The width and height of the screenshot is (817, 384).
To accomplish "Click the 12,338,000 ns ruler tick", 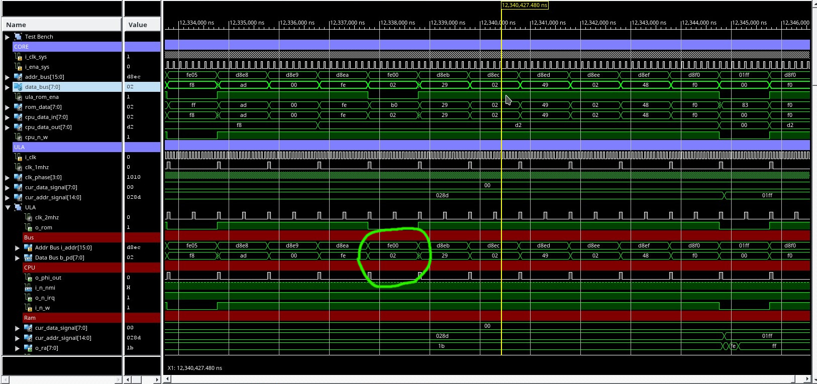I will 397,23.
